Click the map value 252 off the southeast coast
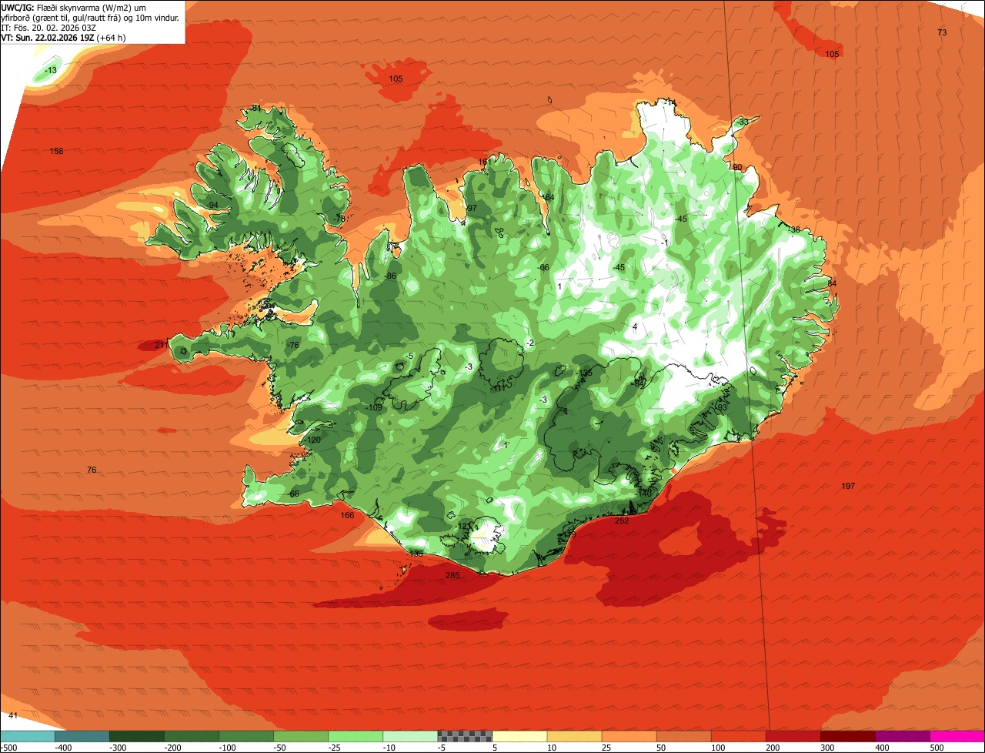This screenshot has width=985, height=753. tap(622, 521)
